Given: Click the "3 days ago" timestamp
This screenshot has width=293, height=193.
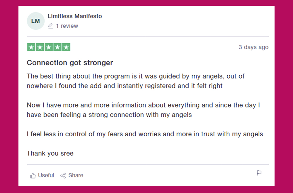Looking at the screenshot, I should coord(253,47).
